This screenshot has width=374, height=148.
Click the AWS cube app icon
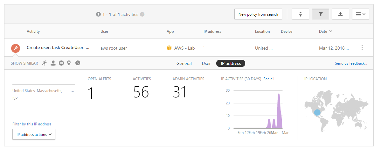[x=169, y=48]
